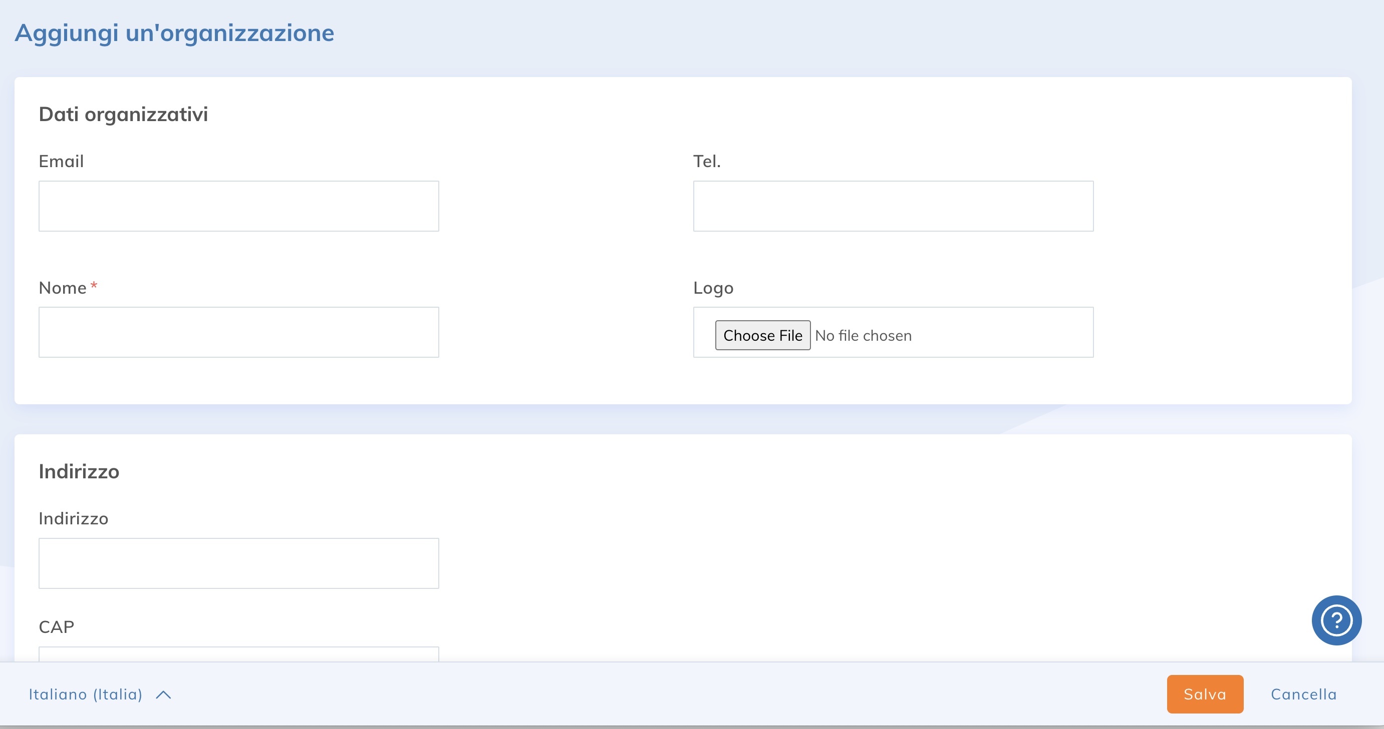Click the Dati organizzativi section heading
The image size is (1384, 729).
(123, 115)
